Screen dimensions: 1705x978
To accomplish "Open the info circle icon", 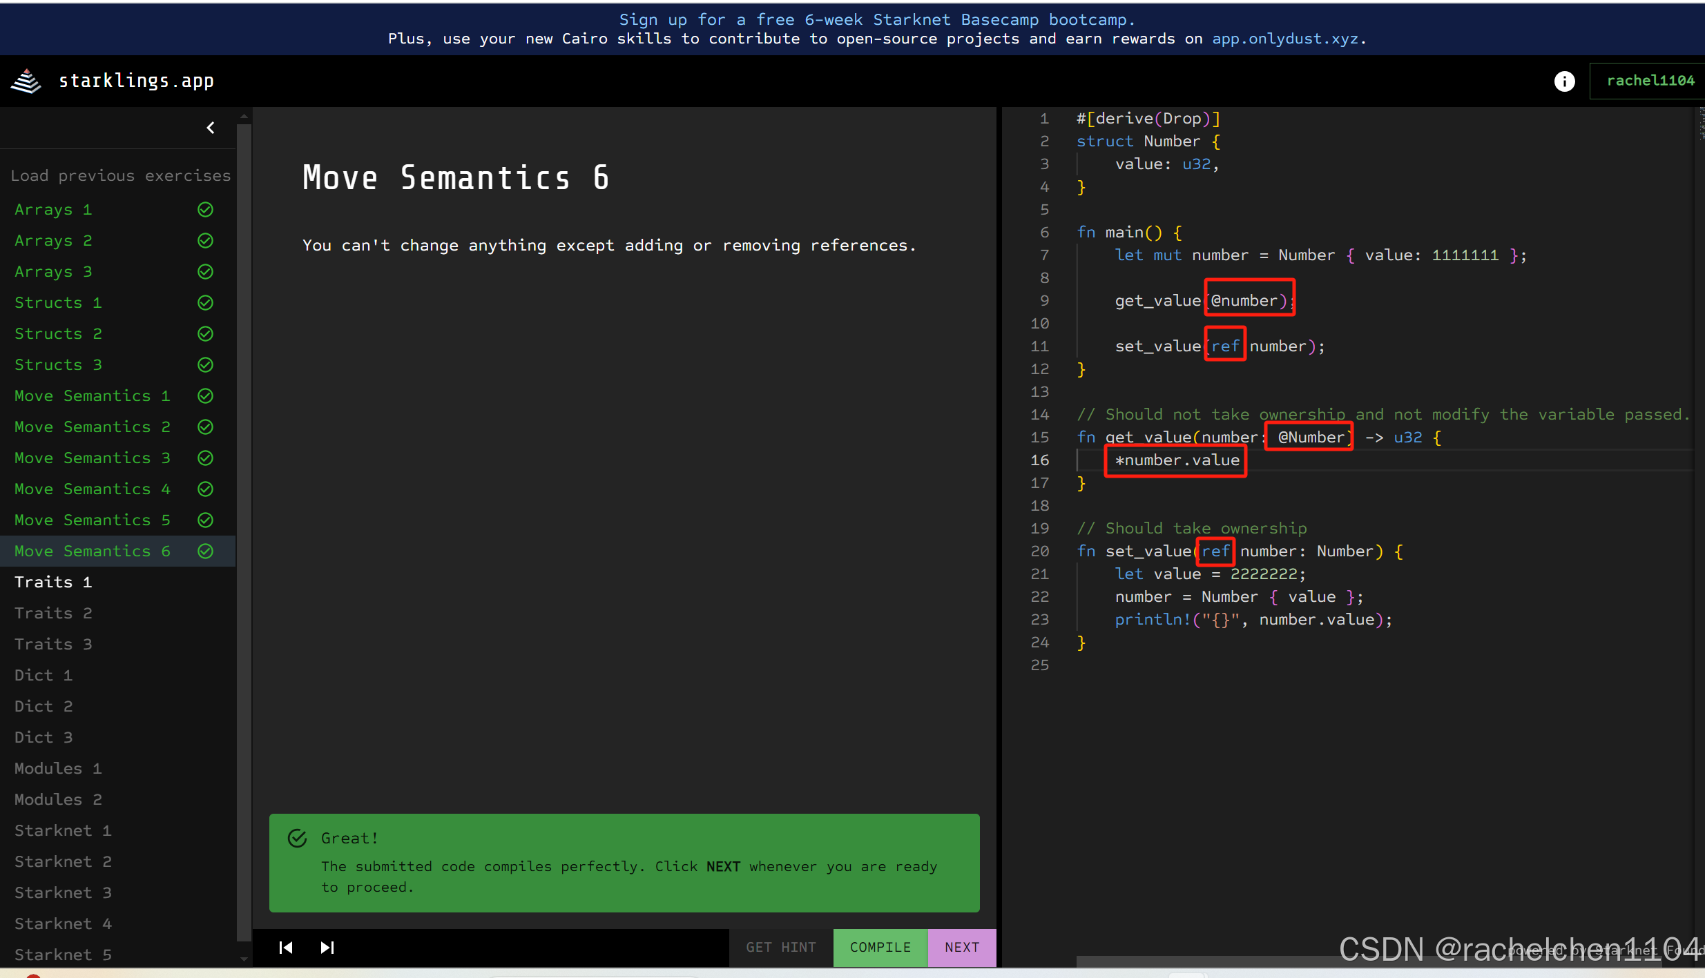I will pyautogui.click(x=1564, y=81).
